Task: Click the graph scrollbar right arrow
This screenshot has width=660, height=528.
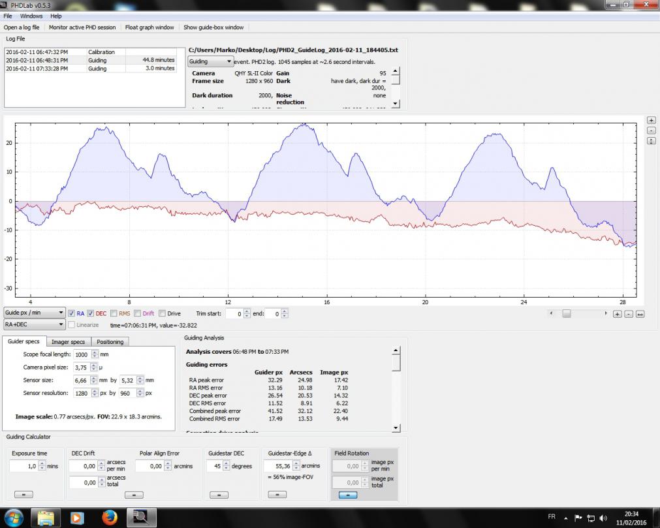Action: 606,313
